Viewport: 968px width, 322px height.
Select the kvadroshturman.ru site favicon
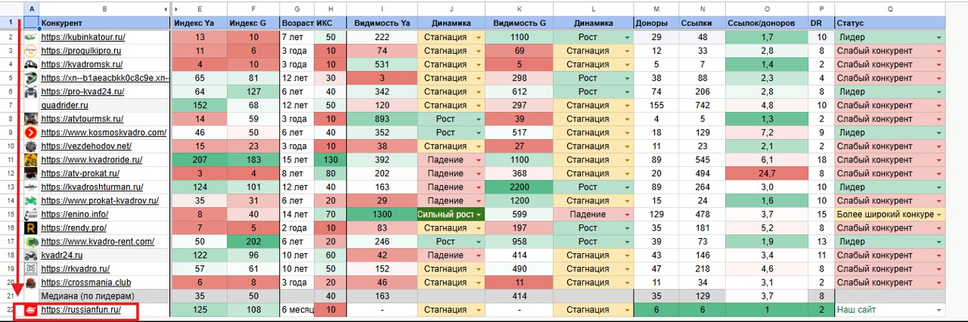coord(31,187)
